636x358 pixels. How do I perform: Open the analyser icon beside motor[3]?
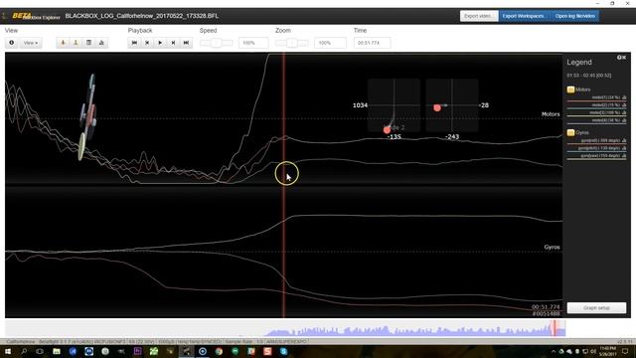click(624, 112)
